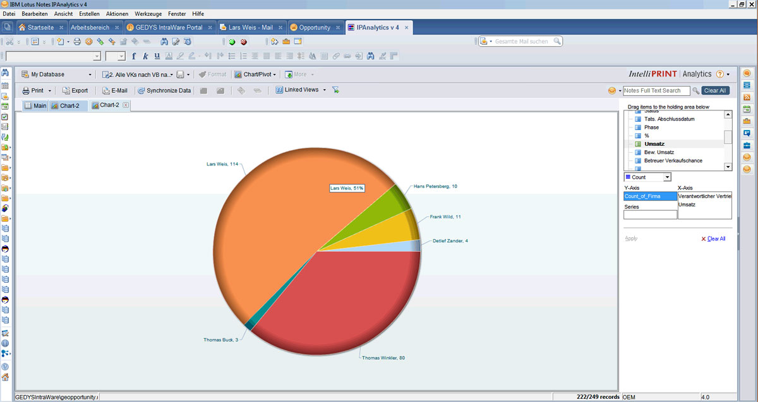Screen dimensions: 758x402
Task: Close the active Chart-2 tab
Action: point(126,105)
